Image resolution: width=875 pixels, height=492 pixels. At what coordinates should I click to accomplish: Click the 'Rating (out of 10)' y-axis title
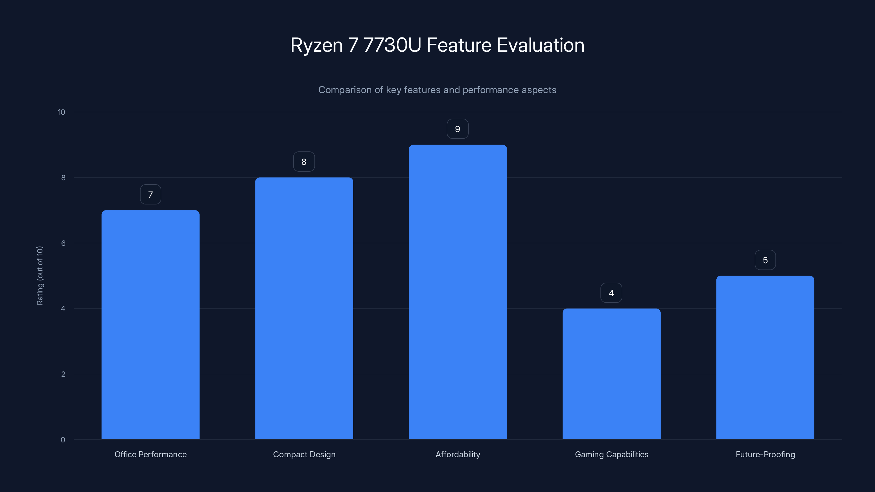(x=40, y=276)
